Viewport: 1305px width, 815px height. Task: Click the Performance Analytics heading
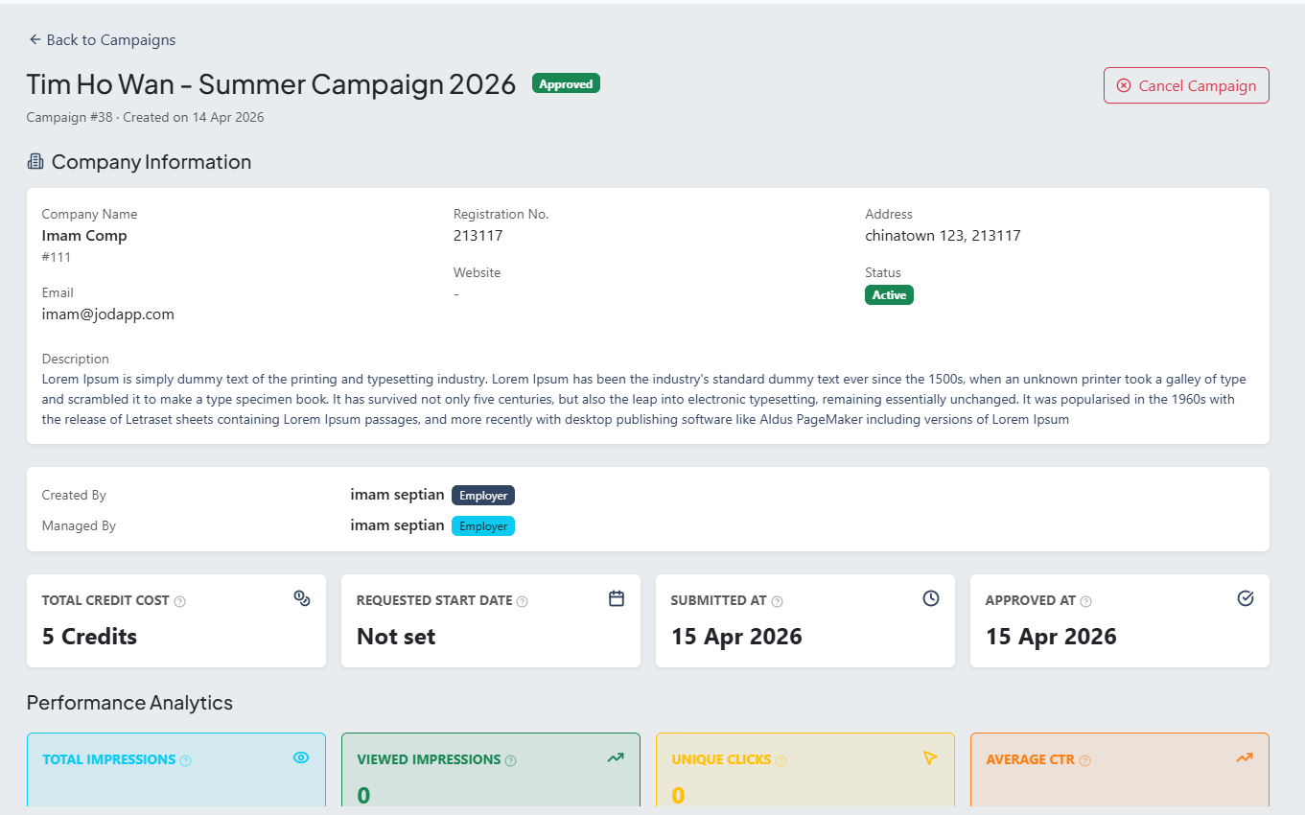(129, 703)
